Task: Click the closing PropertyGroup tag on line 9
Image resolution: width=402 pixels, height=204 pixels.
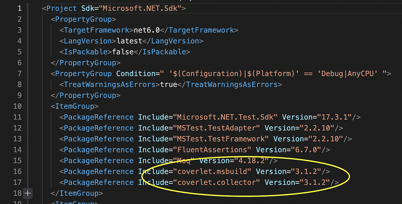Action: (x=85, y=95)
